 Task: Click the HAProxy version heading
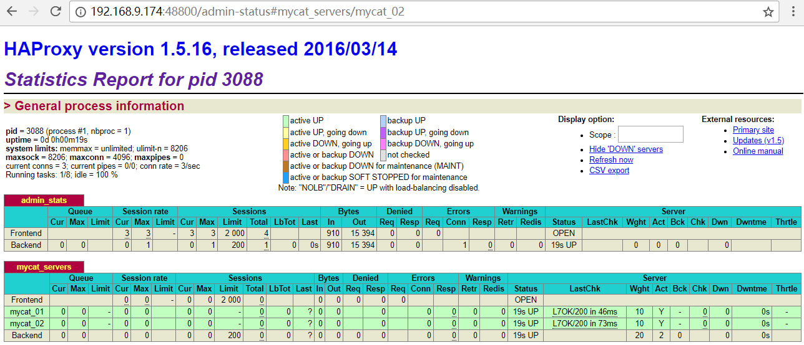click(x=200, y=49)
